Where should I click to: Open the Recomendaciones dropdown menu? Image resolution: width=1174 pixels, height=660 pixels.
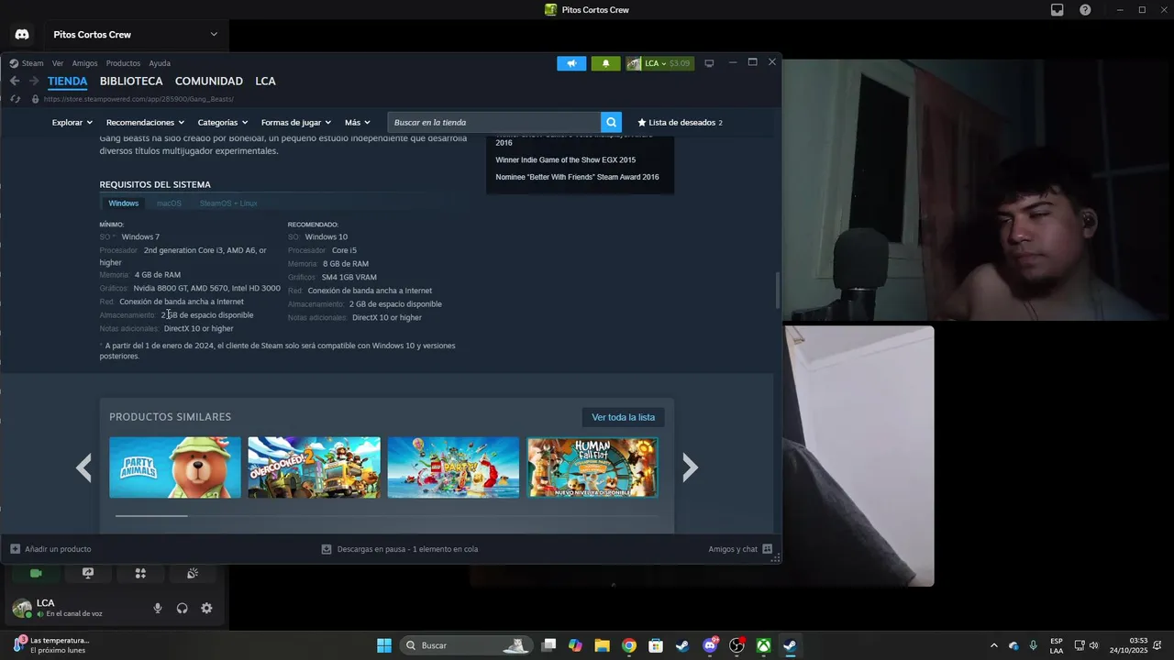(145, 122)
